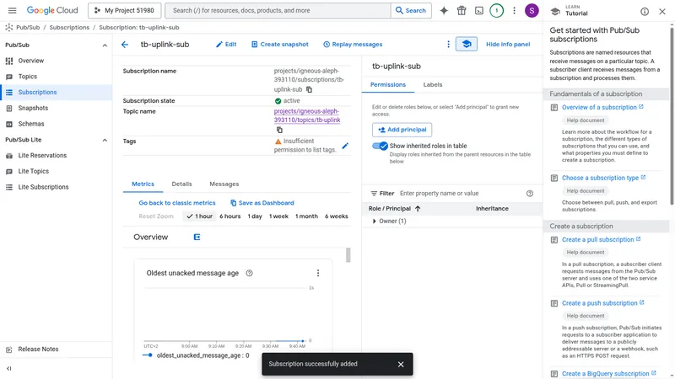Open notifications badge showing 1
This screenshot has width=675, height=379.
[496, 10]
